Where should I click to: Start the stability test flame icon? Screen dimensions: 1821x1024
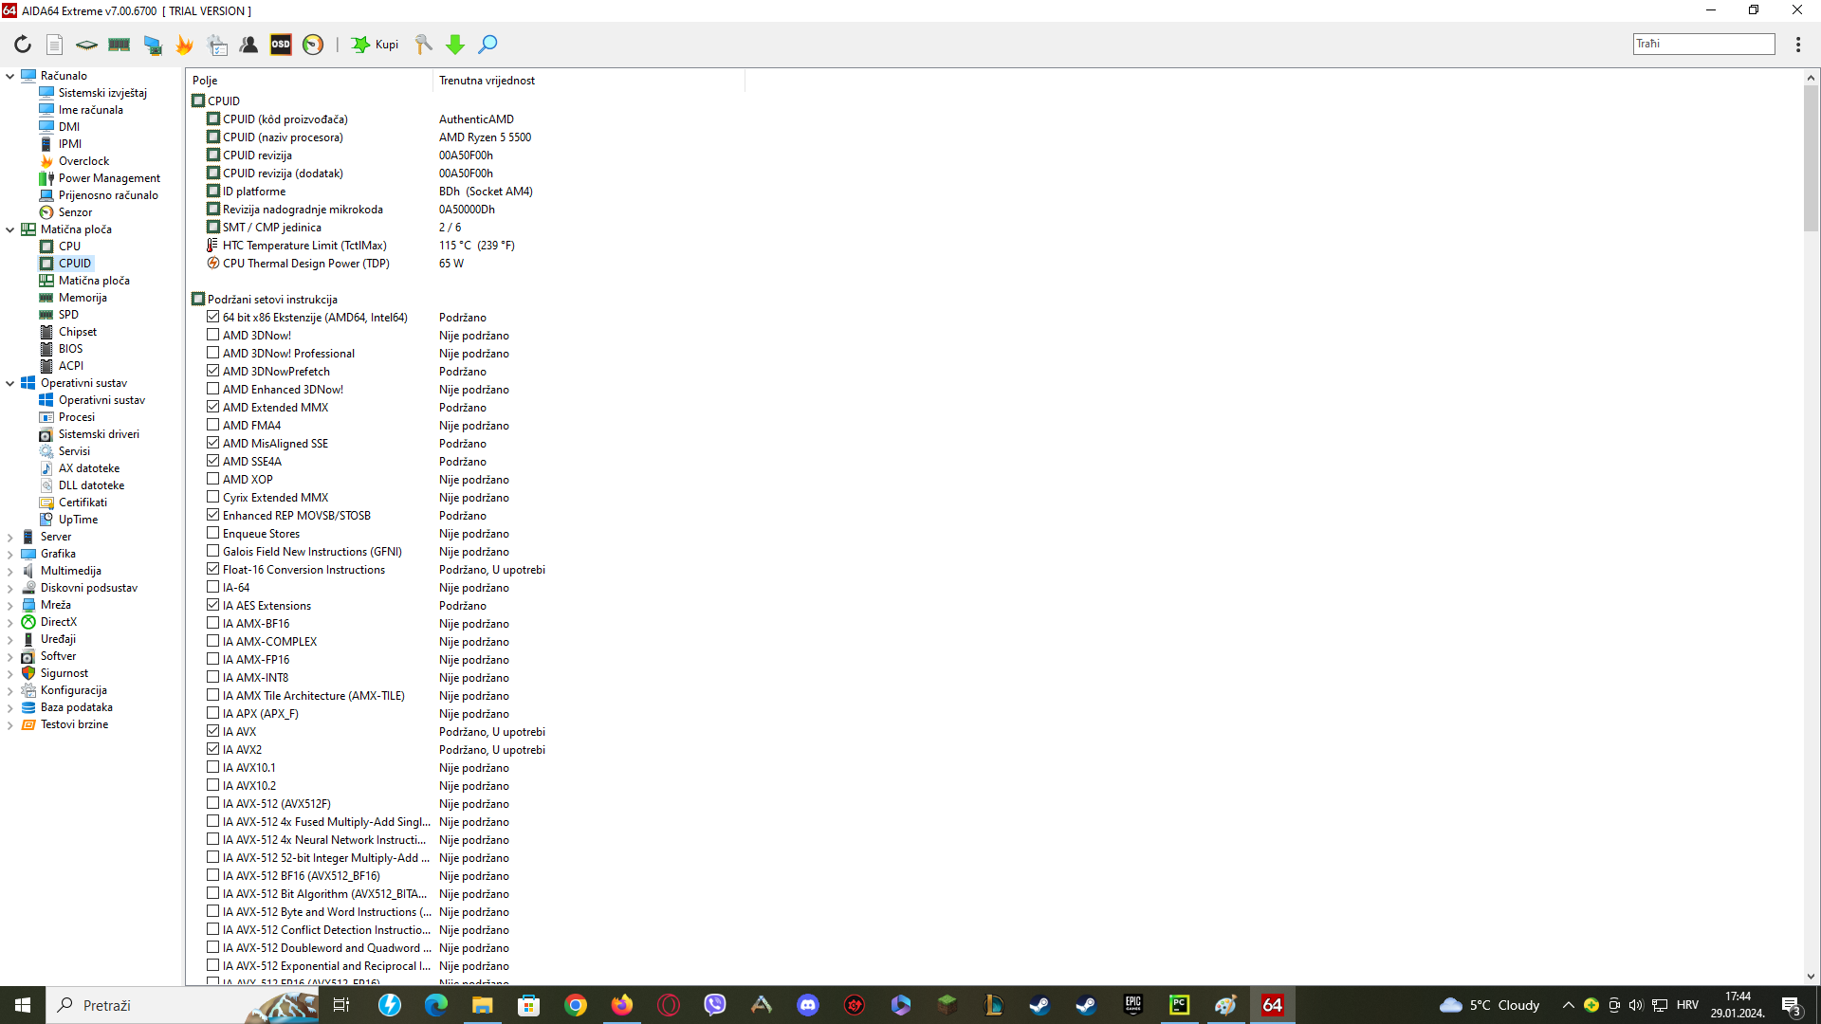[x=185, y=45]
